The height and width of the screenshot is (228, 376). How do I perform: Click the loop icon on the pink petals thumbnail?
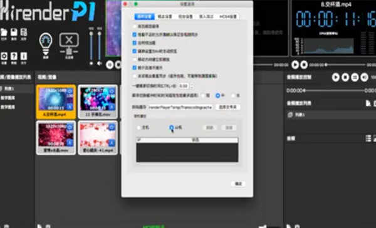point(112,127)
